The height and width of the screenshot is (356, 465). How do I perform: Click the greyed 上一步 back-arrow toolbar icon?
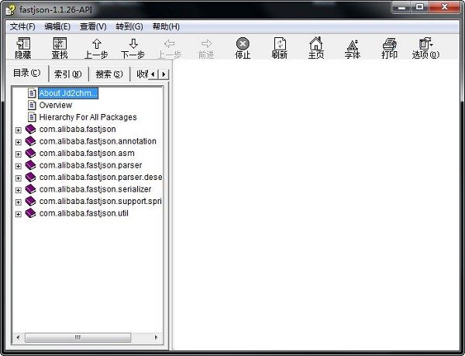click(170, 44)
